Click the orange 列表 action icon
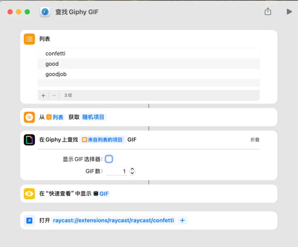 (x=29, y=39)
